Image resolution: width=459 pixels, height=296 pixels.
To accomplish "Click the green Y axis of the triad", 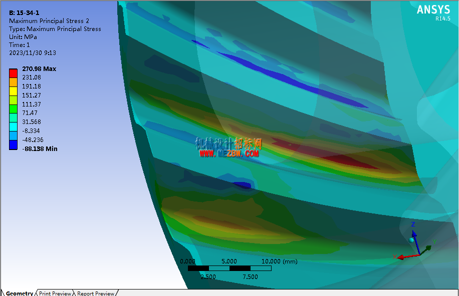I will 425,250.
